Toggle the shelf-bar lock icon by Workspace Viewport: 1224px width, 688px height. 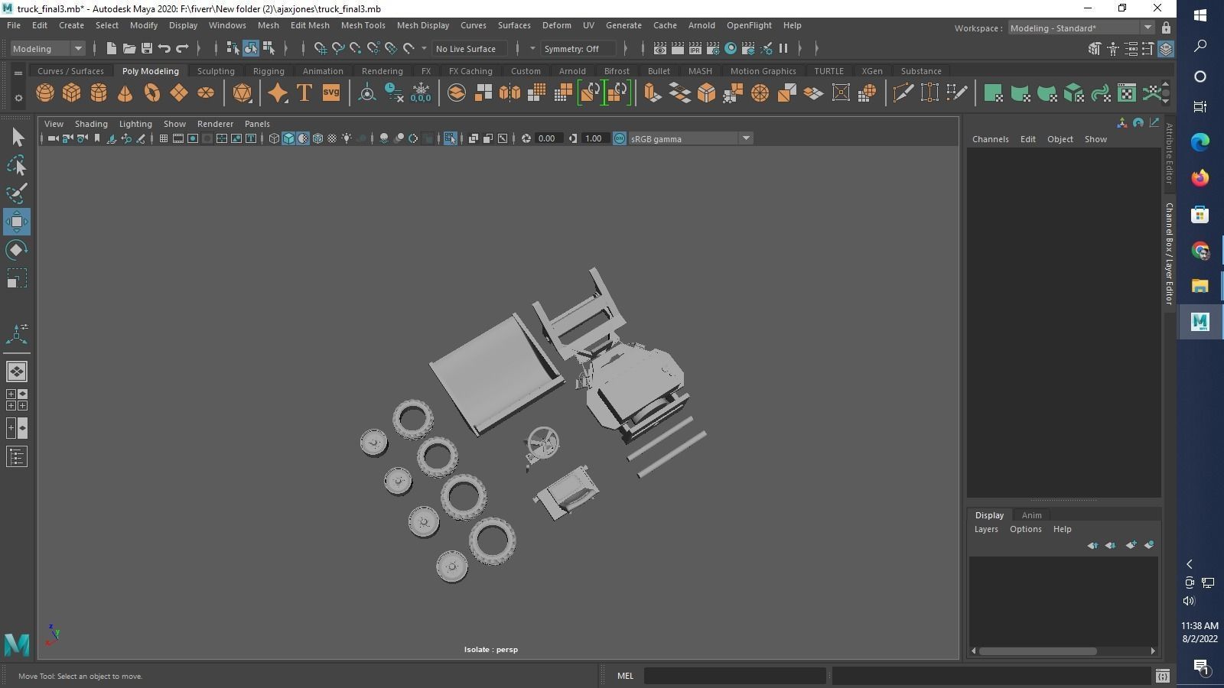coord(1166,28)
